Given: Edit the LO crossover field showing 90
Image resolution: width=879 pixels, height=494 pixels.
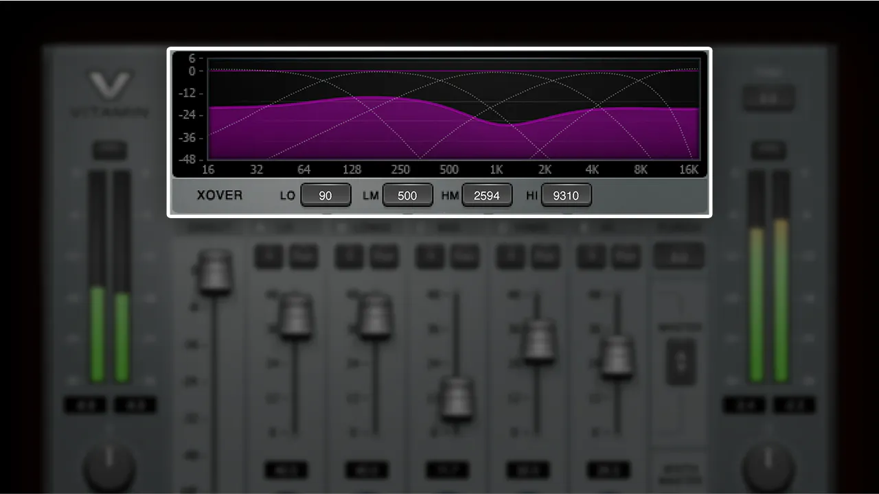Looking at the screenshot, I should 326,195.
